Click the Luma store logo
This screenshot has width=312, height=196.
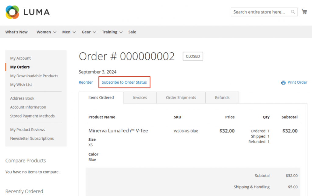[x=27, y=12]
